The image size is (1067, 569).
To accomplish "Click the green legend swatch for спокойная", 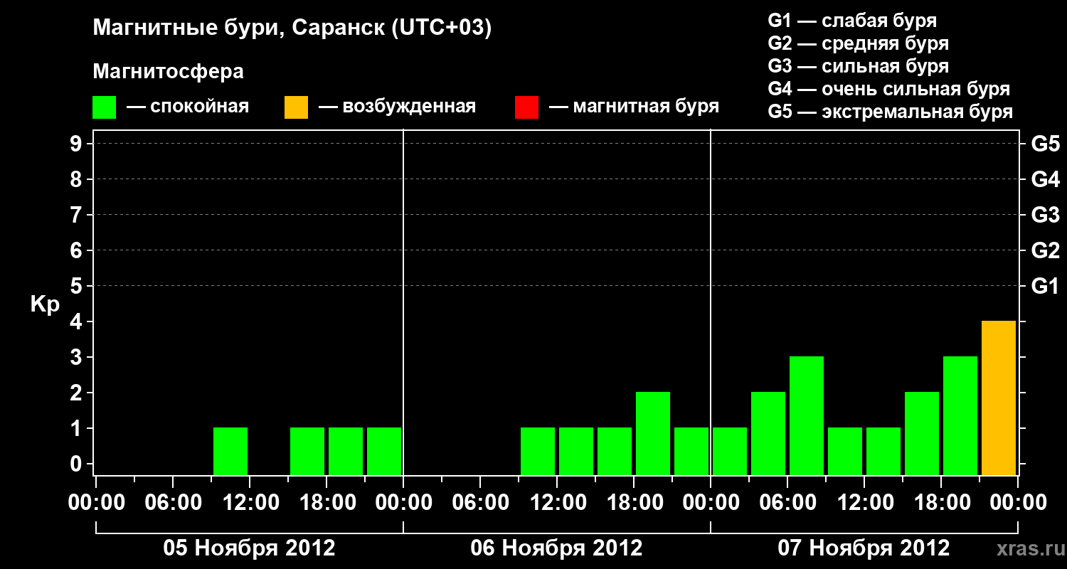I will [104, 107].
